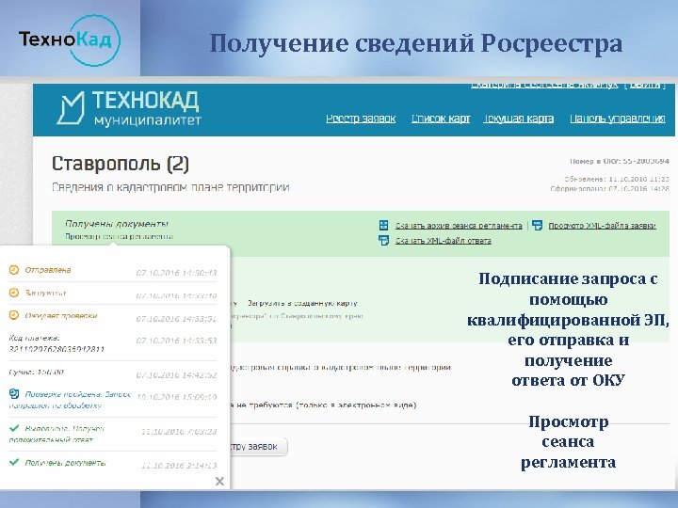The width and height of the screenshot is (678, 508).
Task: Click the icon beside Скачать XML-файл ответа
Action: (x=383, y=240)
